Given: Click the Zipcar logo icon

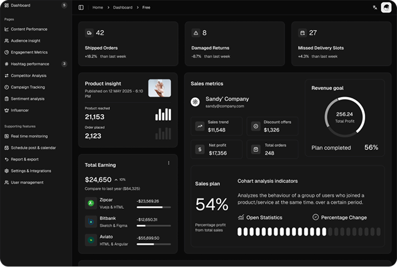Looking at the screenshot, I should (x=90, y=203).
